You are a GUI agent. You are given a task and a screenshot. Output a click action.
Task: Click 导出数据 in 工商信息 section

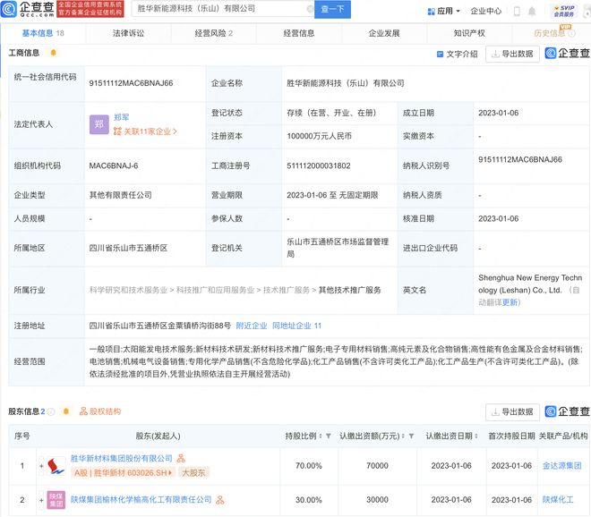click(512, 54)
